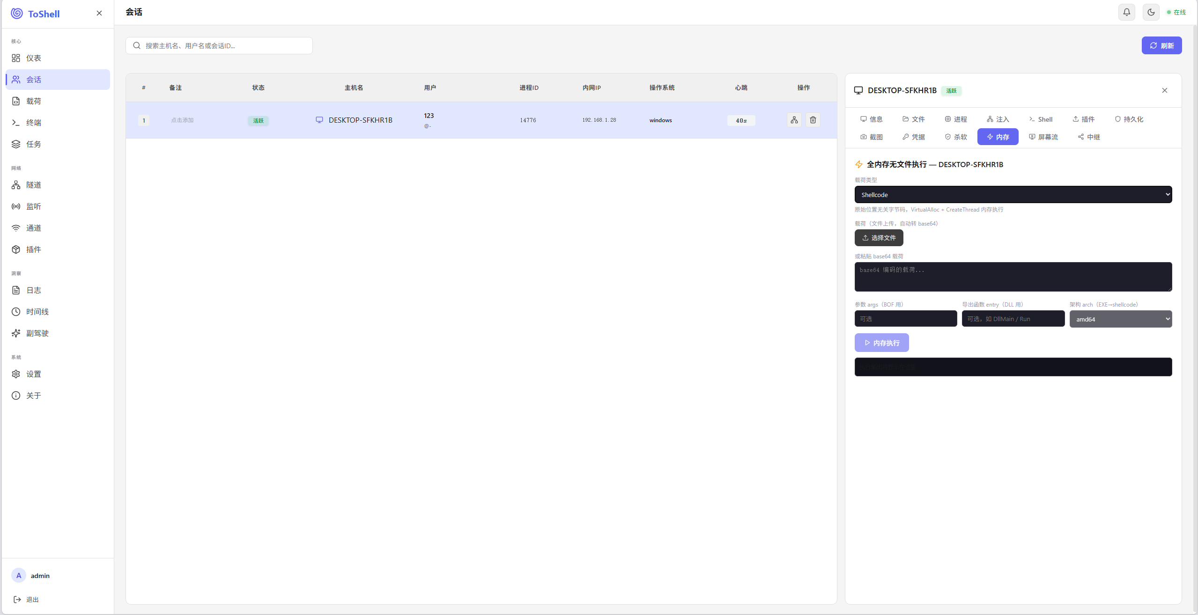Switch to the 屏幕流 tab
Image resolution: width=1198 pixels, height=615 pixels.
coord(1043,137)
